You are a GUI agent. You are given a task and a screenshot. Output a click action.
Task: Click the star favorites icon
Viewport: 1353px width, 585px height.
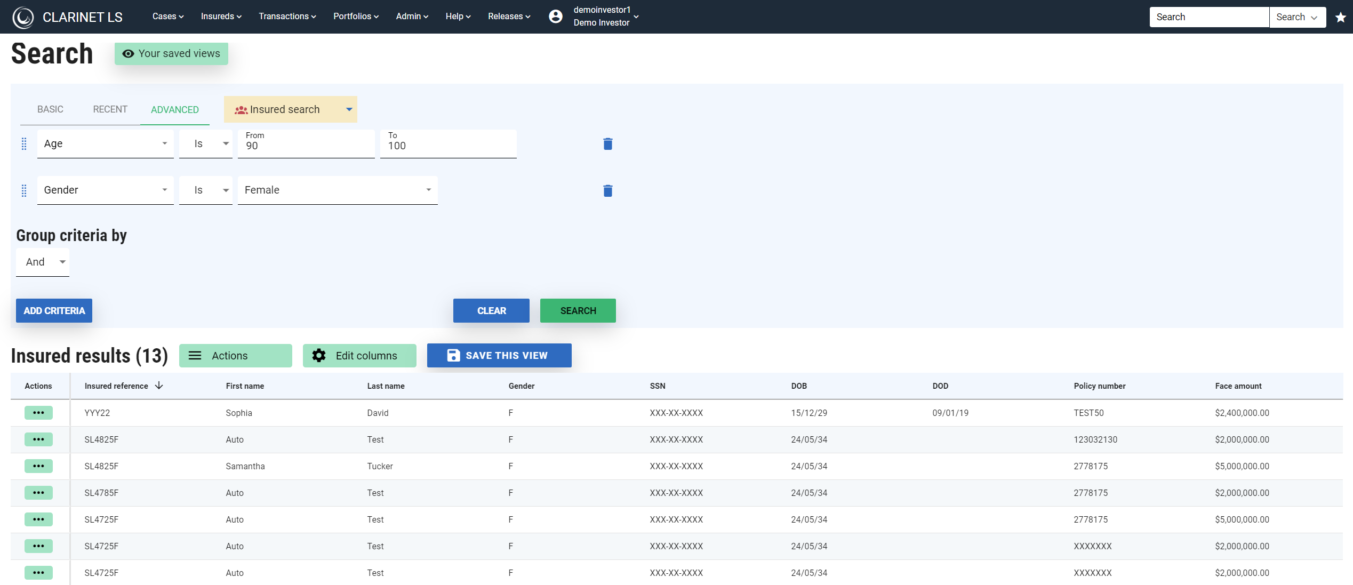coord(1341,17)
